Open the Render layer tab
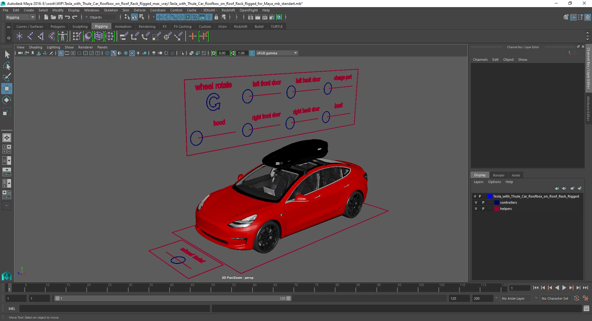 coord(499,175)
